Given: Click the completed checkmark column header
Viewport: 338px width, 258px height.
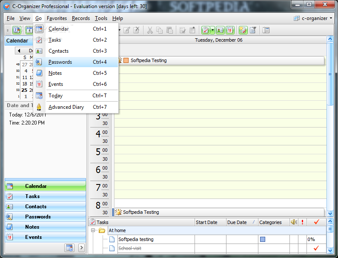Looking at the screenshot, I should tap(316, 222).
